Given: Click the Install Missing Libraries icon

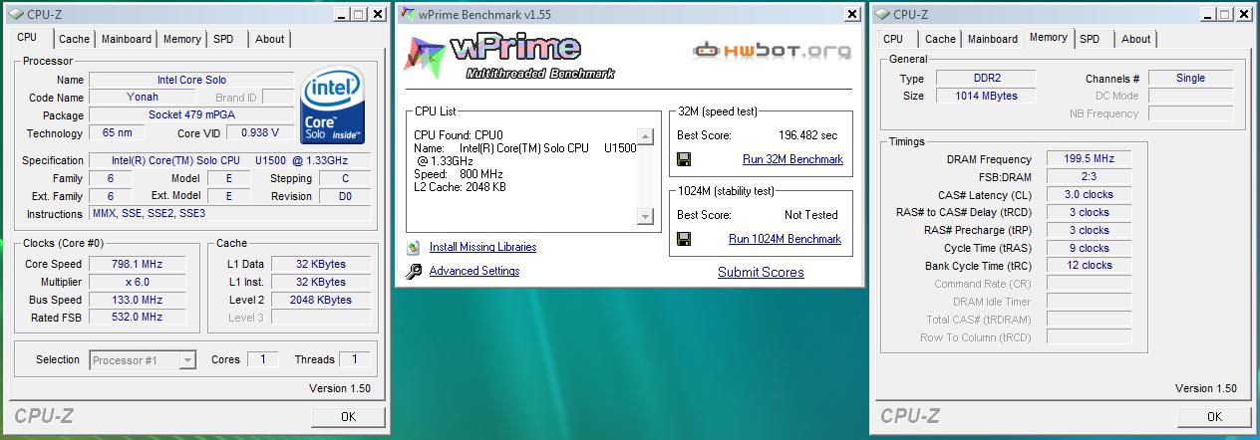Looking at the screenshot, I should pyautogui.click(x=414, y=247).
